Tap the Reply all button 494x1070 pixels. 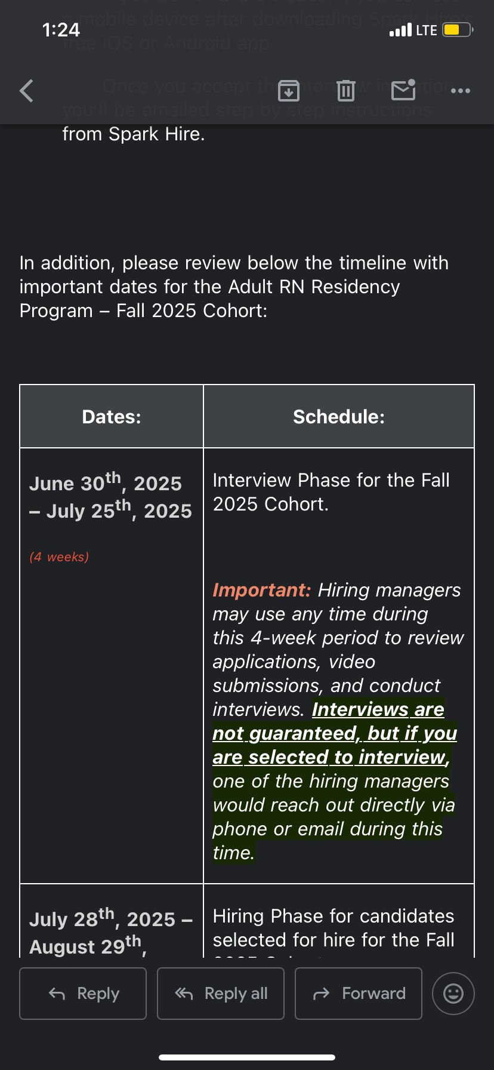tap(221, 994)
